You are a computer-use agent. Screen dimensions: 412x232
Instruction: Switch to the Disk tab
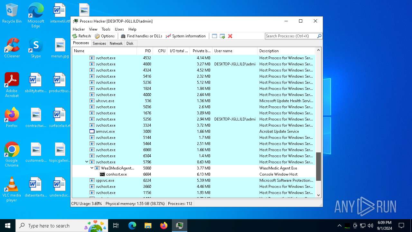tap(130, 43)
